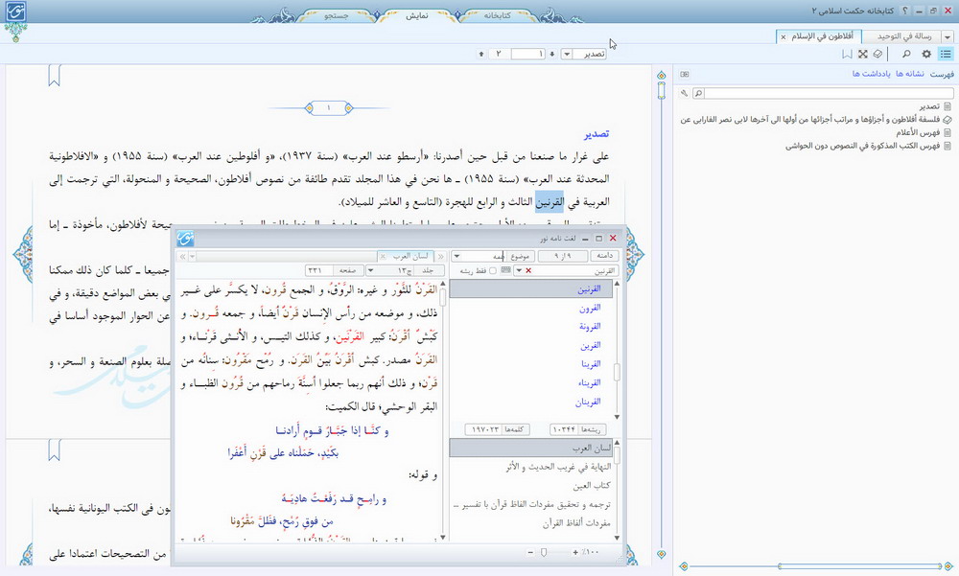The width and height of the screenshot is (959, 576).
Task: Click the contents panel search field
Action: [x=829, y=93]
